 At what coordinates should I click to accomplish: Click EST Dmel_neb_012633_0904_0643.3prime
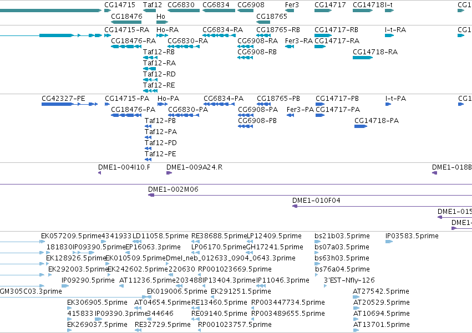[x=231, y=258]
